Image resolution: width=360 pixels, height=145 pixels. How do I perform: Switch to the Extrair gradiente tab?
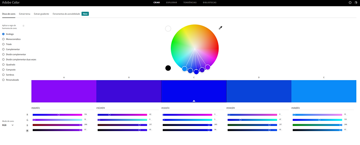click(x=41, y=14)
